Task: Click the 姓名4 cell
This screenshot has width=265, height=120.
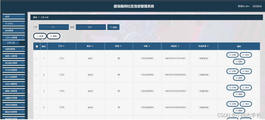Action: tap(90, 107)
